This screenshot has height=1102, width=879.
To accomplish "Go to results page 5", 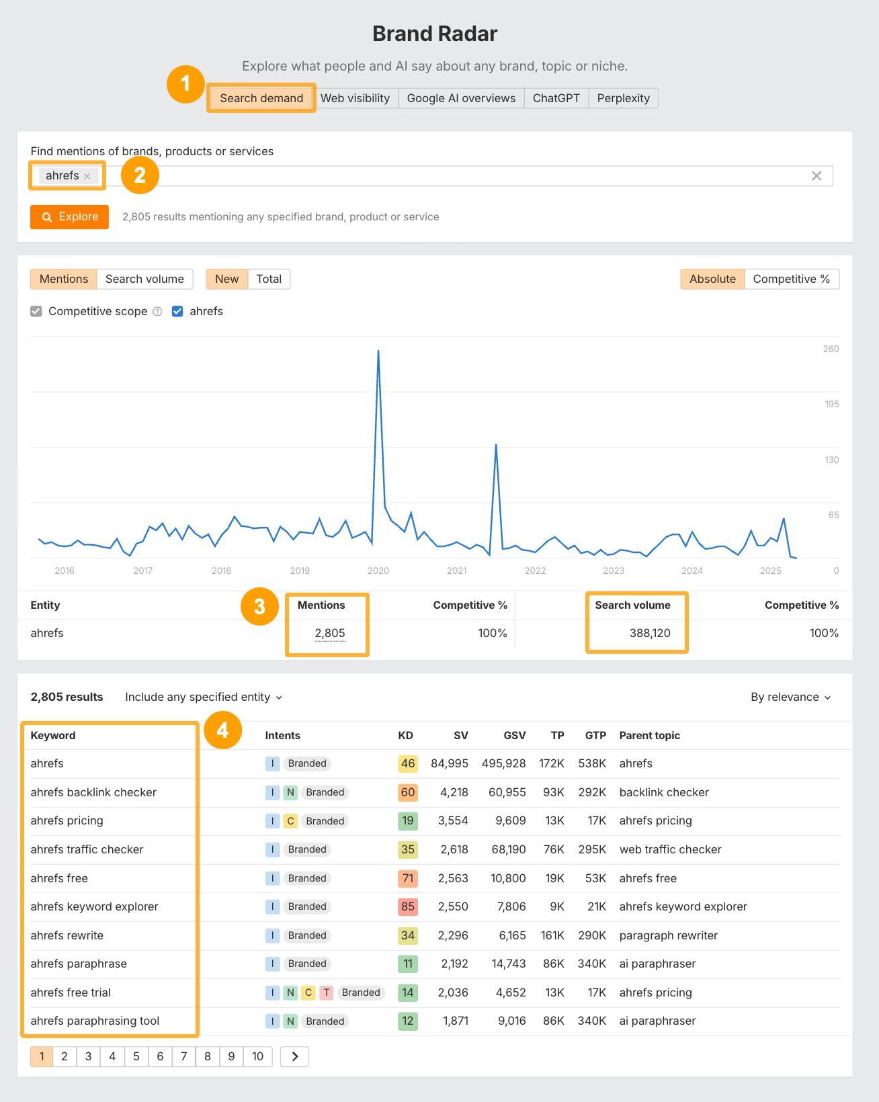I will tap(136, 1056).
